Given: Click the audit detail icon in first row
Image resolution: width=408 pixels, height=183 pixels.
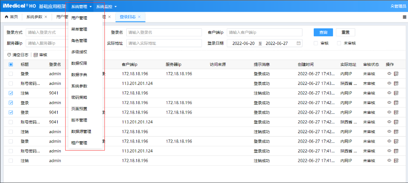Looking at the screenshot, I should 396,74.
